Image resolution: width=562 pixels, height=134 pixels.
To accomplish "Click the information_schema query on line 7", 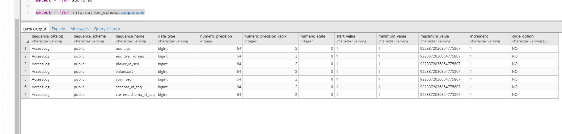I will 90,12.
